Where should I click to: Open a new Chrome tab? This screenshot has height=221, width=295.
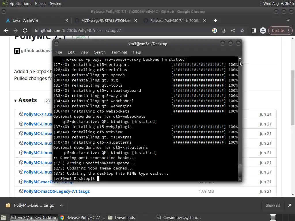coord(215,20)
